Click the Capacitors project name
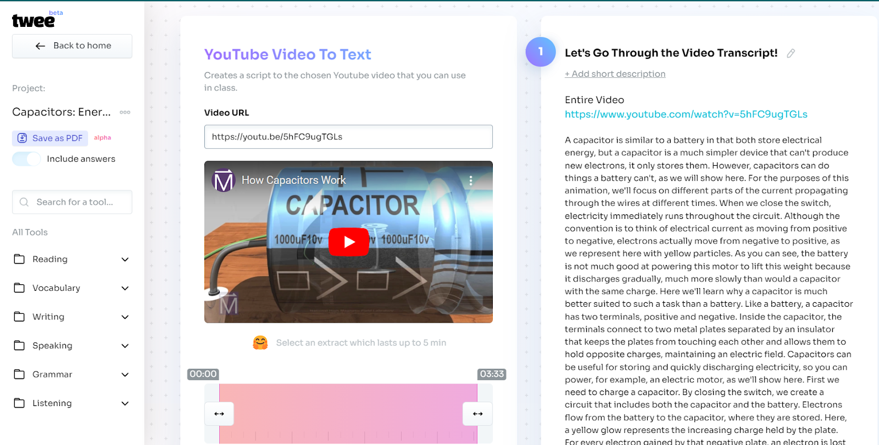879x445 pixels. click(62, 112)
